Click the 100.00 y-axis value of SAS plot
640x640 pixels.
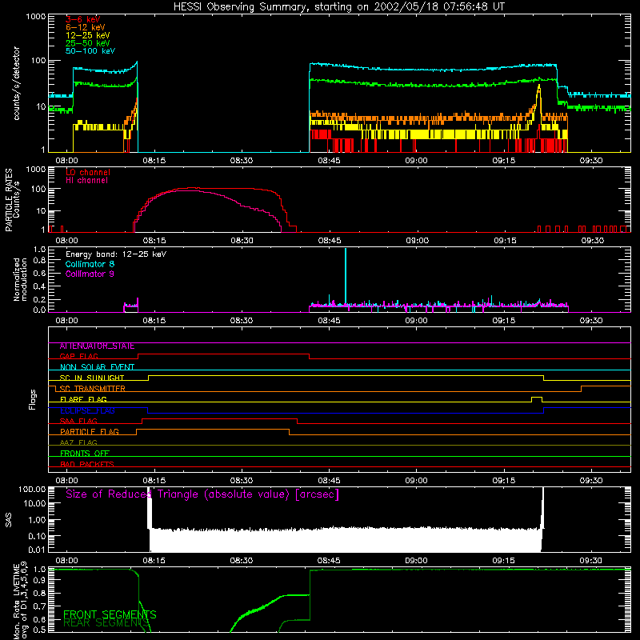pos(32,490)
